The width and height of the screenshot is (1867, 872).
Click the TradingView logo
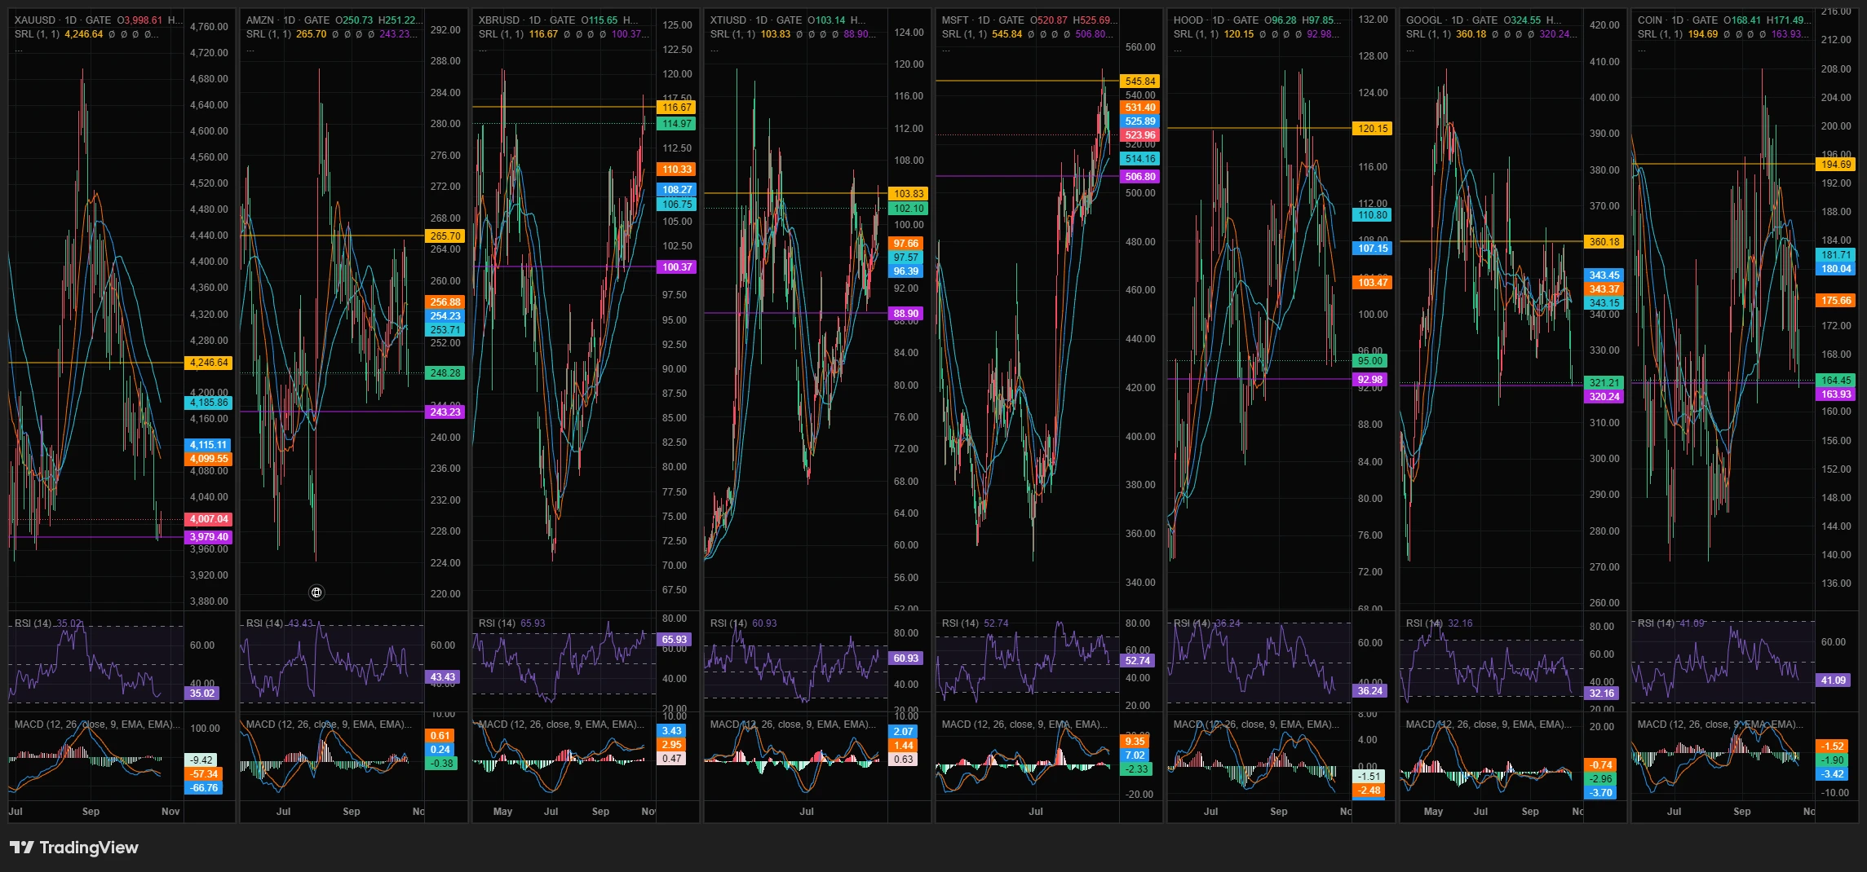(x=74, y=848)
